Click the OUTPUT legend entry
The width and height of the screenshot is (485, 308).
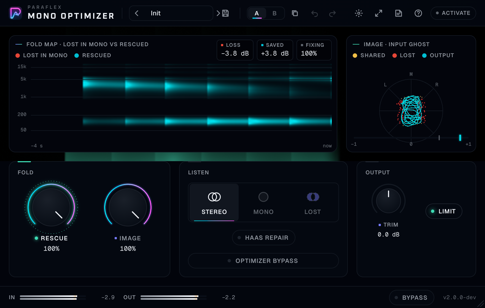[438, 55]
